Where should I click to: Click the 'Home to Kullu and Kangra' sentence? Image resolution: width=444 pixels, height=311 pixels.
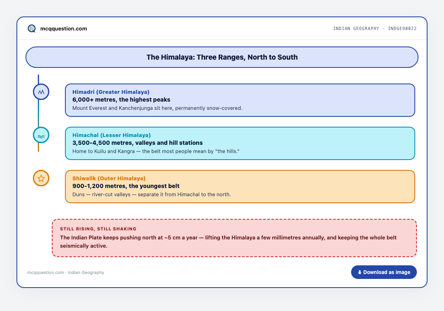(156, 151)
